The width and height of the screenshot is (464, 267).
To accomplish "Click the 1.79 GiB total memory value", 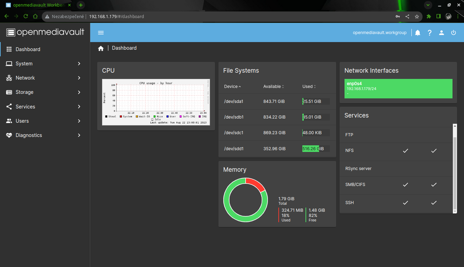I will tap(286, 199).
